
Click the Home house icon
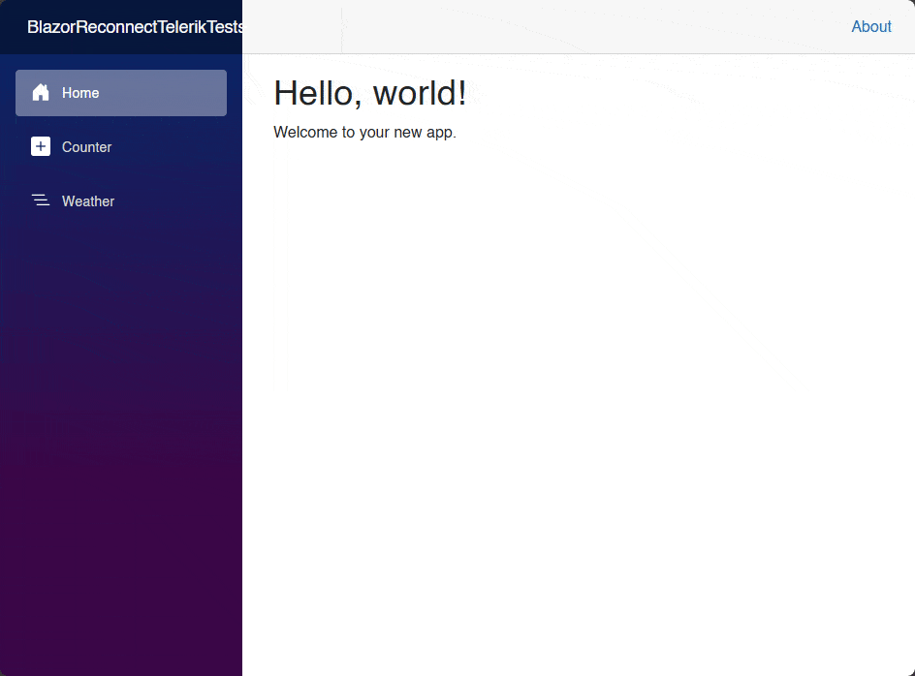[41, 93]
